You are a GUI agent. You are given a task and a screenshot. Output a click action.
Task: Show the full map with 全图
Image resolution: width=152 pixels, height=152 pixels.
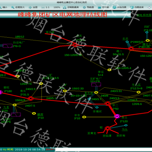[x=33, y=7]
